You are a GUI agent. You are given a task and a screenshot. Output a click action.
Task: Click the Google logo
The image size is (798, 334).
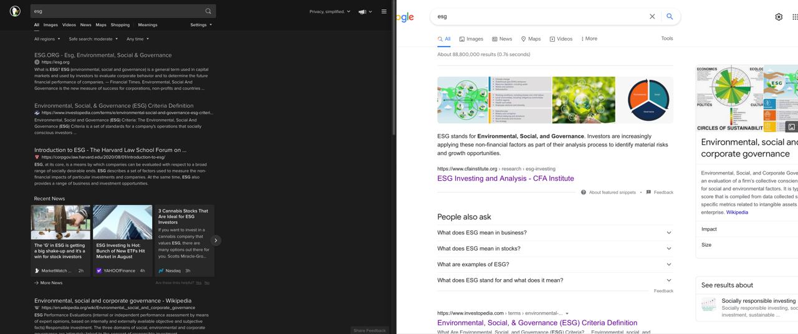click(405, 17)
